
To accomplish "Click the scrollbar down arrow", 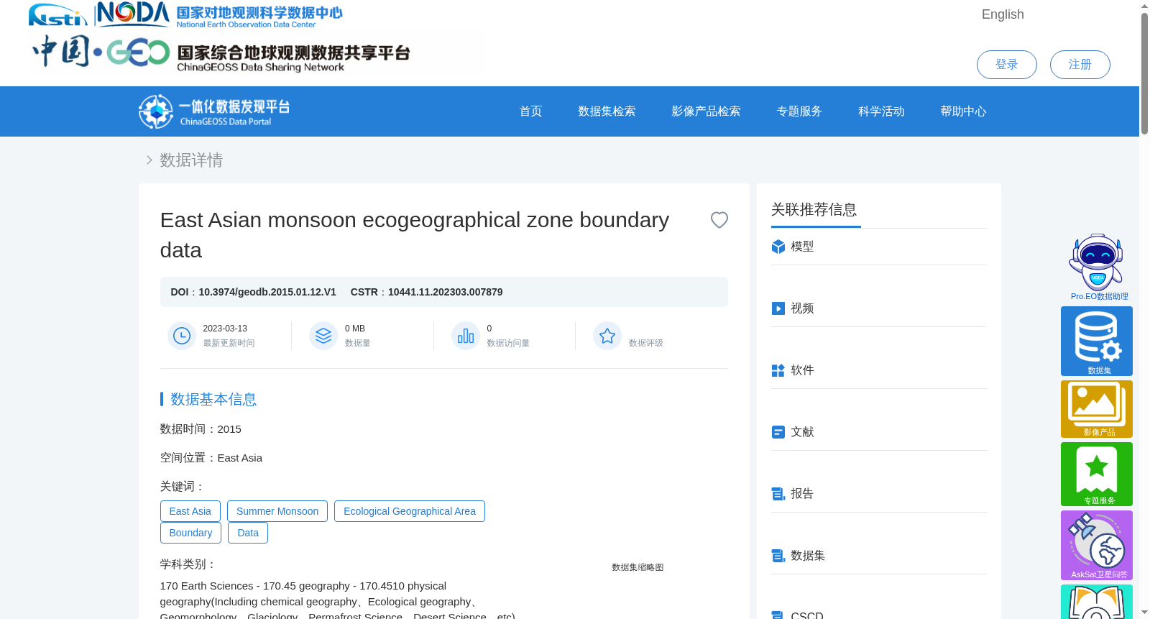I will [x=1144, y=613].
